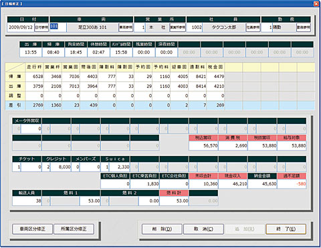
Task: Click the 削除(D) delete button
Action: pos(162,229)
